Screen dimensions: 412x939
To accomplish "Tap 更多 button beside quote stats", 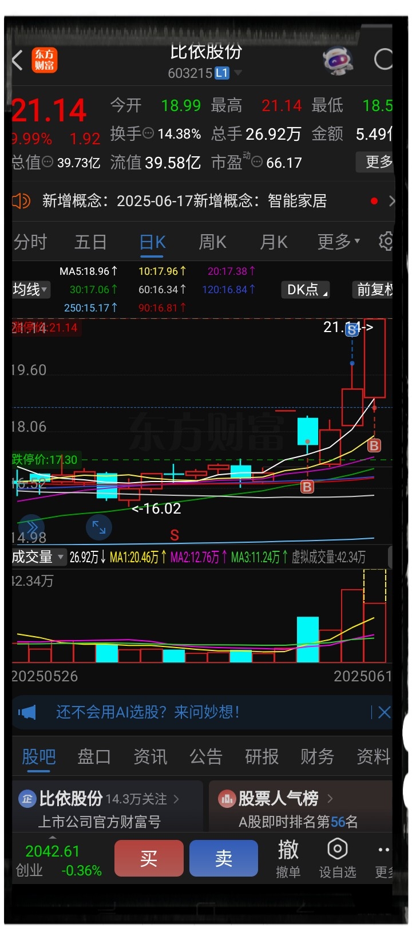I will click(x=375, y=162).
